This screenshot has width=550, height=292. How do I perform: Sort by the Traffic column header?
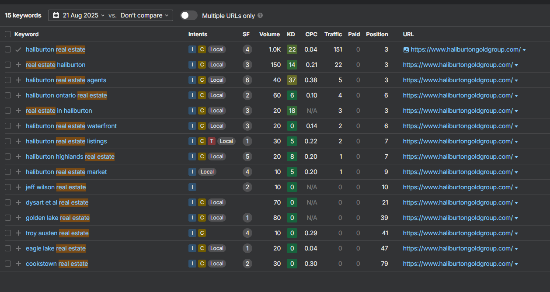tap(333, 34)
